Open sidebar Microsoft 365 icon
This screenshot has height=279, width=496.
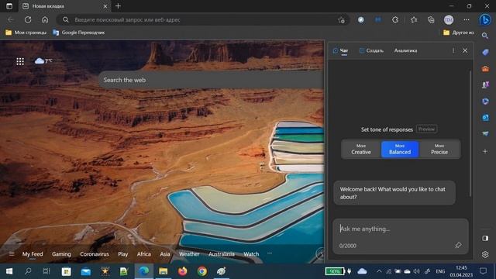[485, 102]
